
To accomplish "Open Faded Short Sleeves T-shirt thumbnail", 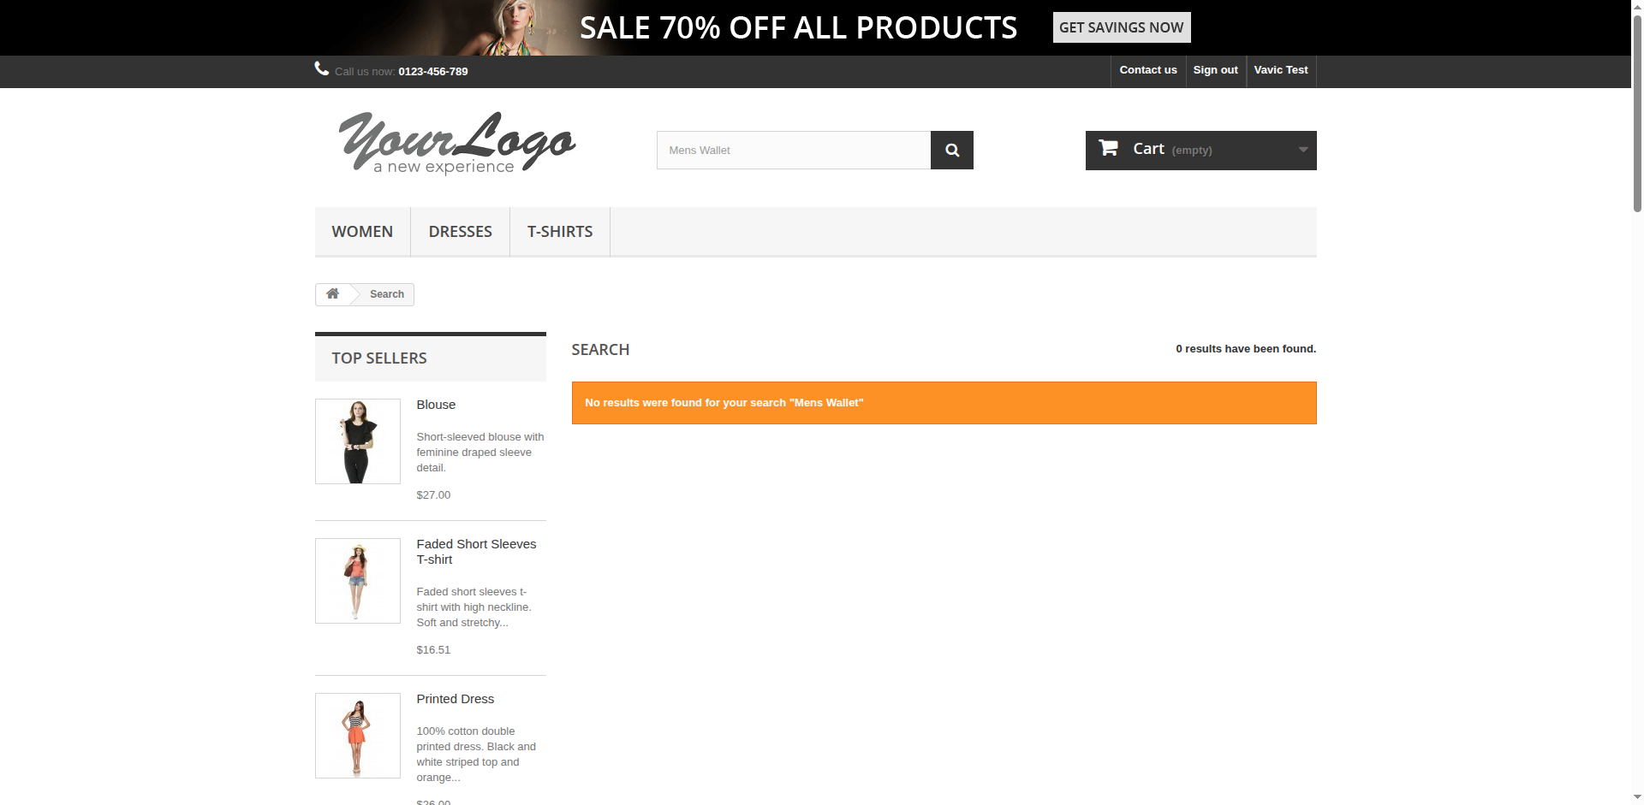I will tap(358, 581).
